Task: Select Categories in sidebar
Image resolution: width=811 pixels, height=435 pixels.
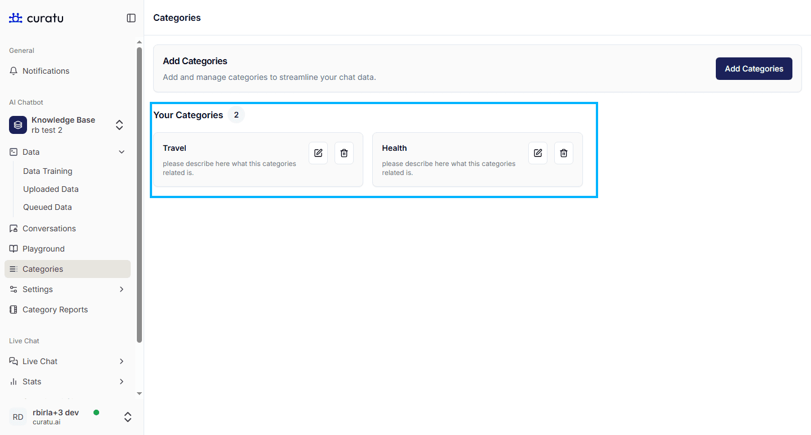Action: [68, 269]
